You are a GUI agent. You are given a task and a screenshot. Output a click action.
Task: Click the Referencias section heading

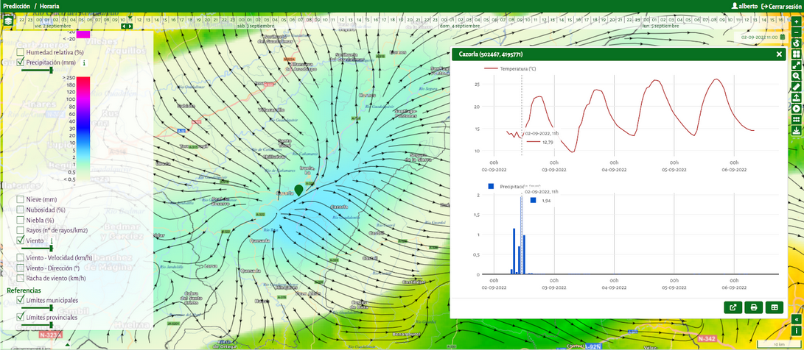(x=24, y=290)
